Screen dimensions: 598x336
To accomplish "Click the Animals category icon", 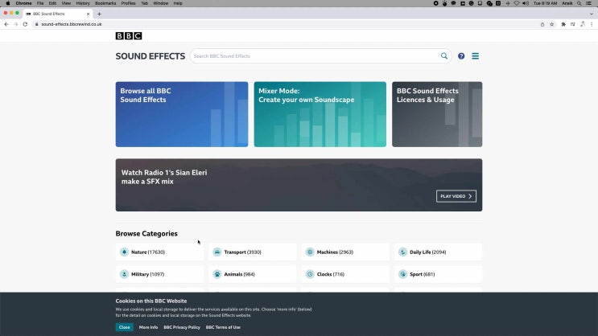I will coord(217,274).
